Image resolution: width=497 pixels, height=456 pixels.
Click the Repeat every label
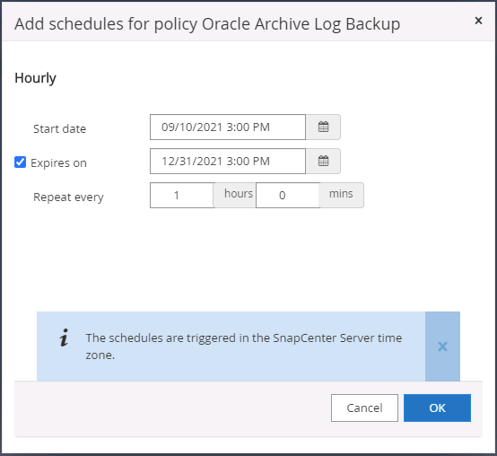click(x=68, y=197)
